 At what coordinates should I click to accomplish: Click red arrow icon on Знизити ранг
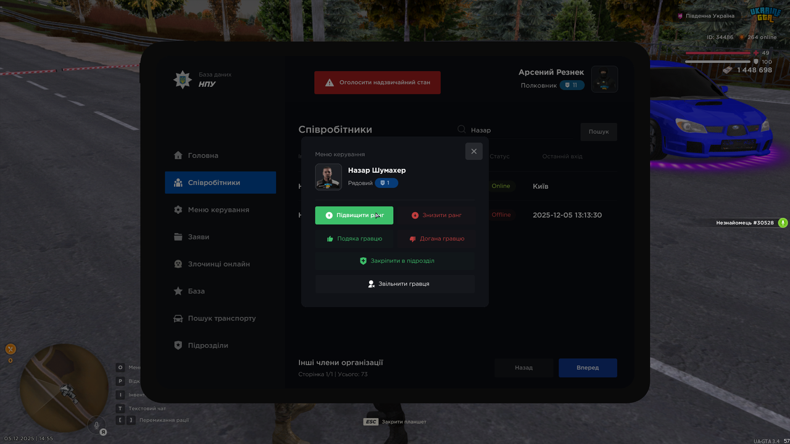tap(415, 215)
